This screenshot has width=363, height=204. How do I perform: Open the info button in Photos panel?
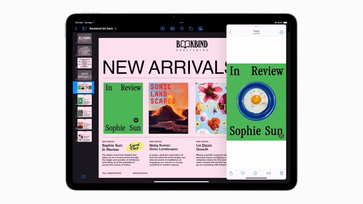pos(255,173)
